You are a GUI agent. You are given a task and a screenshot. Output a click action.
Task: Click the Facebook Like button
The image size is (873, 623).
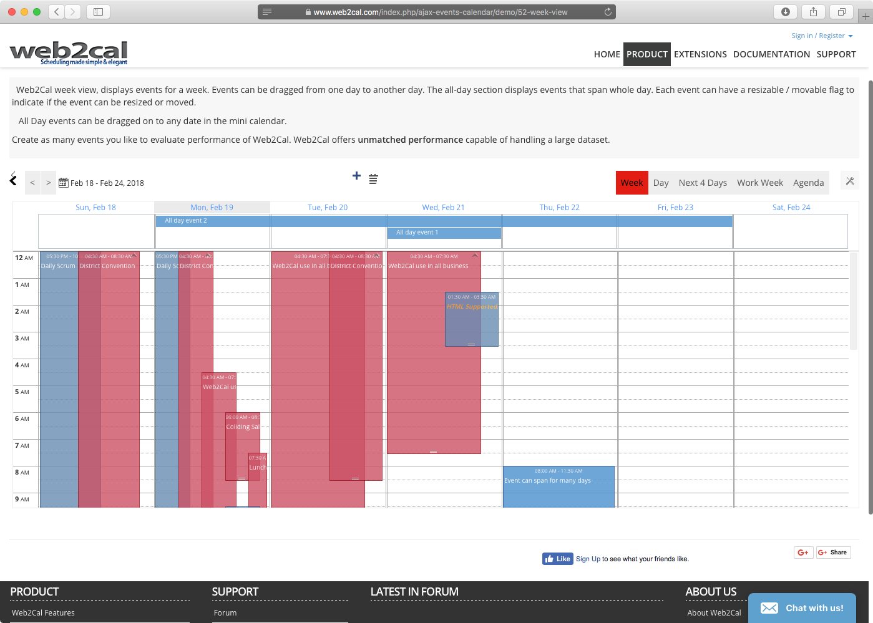557,559
